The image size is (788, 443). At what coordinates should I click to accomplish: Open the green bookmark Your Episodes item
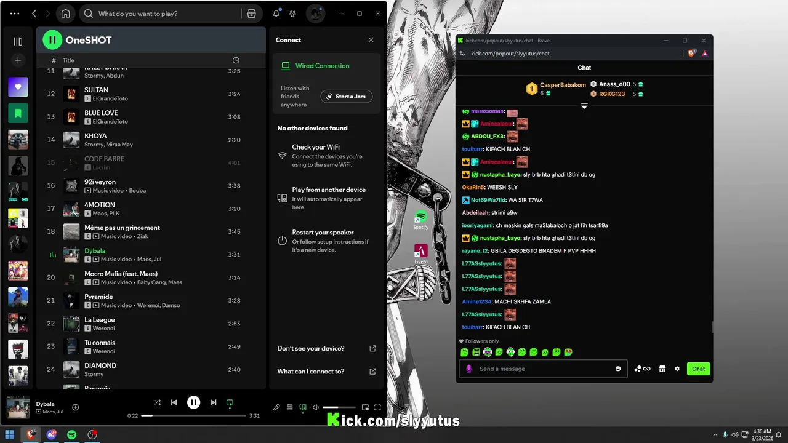point(18,113)
